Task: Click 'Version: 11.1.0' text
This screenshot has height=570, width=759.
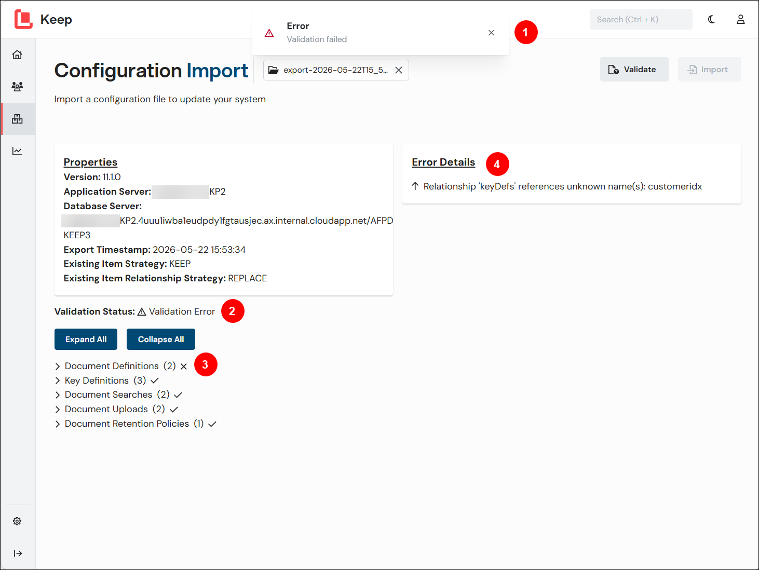Action: [x=92, y=177]
